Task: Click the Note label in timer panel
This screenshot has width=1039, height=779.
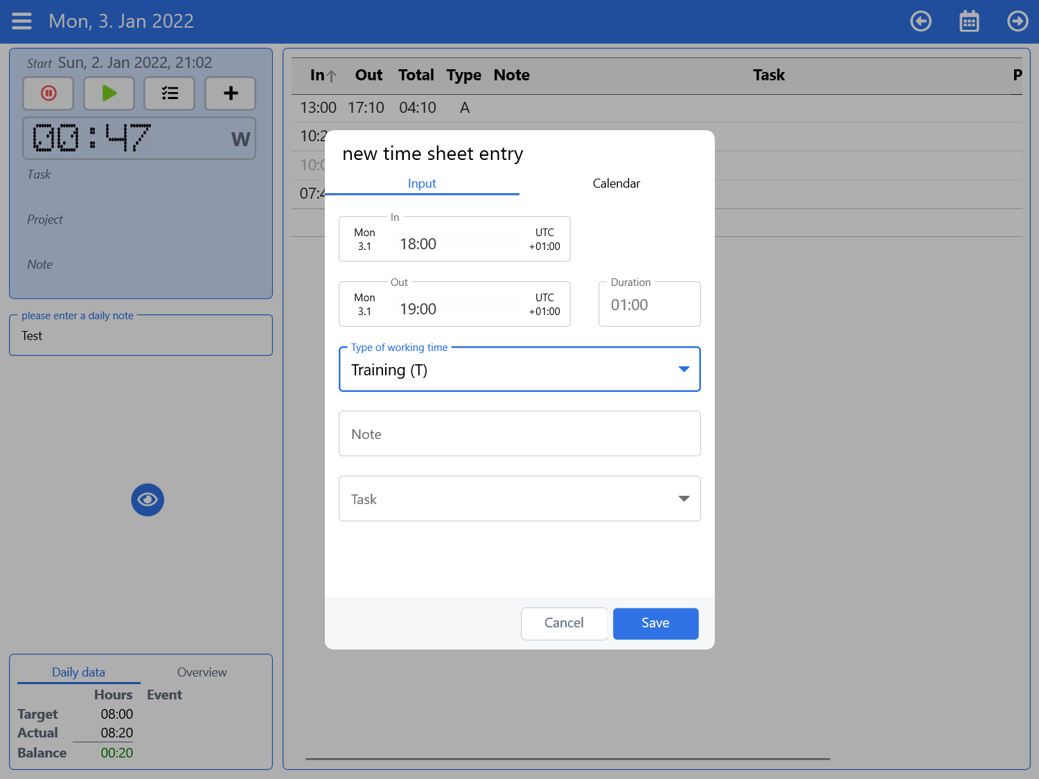Action: [x=39, y=265]
